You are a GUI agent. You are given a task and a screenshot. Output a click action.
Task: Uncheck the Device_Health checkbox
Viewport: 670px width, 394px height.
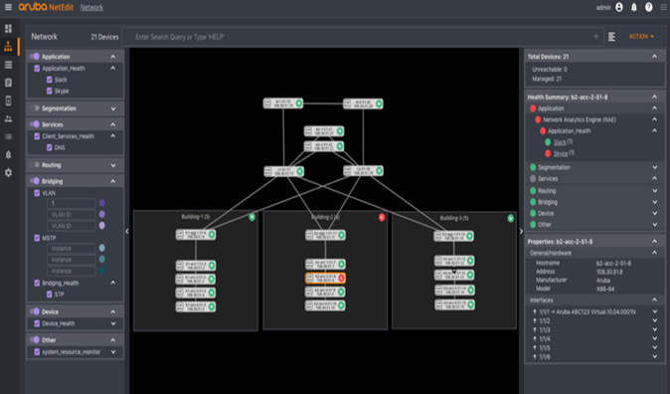37,323
